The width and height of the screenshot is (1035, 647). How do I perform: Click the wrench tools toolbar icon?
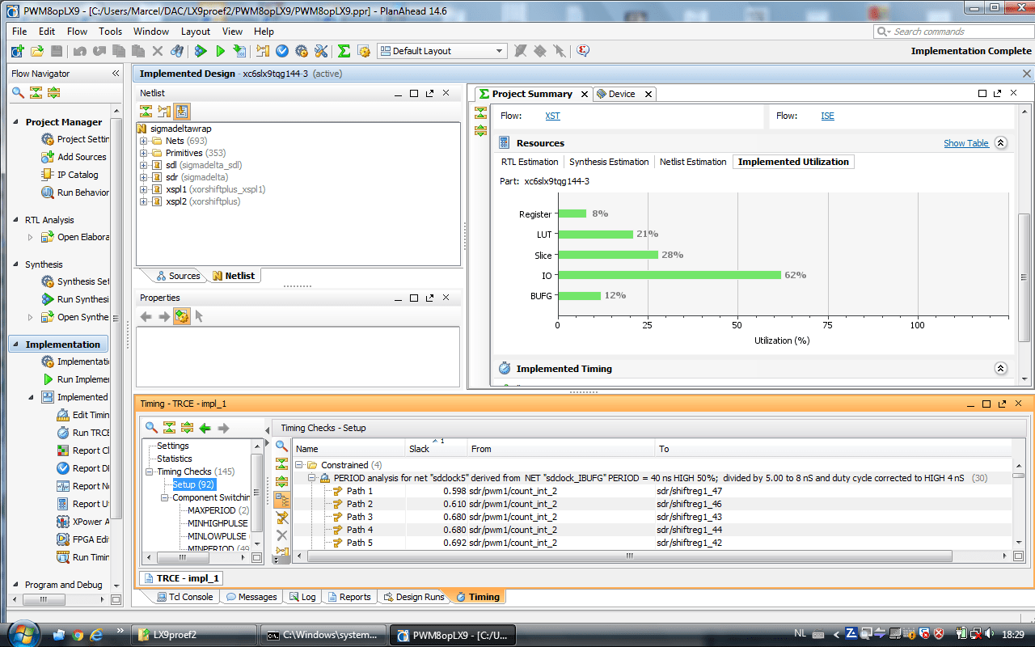(321, 51)
